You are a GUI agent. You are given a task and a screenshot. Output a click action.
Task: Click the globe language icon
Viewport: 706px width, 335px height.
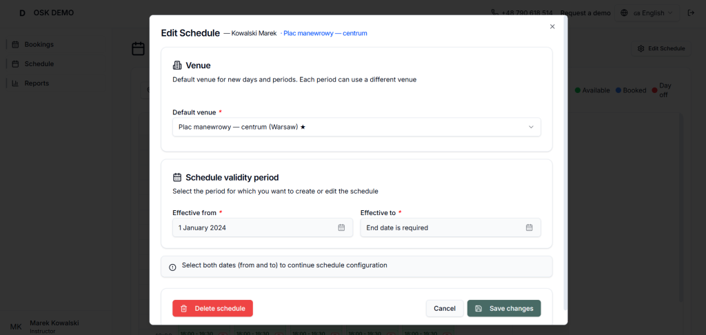624,13
